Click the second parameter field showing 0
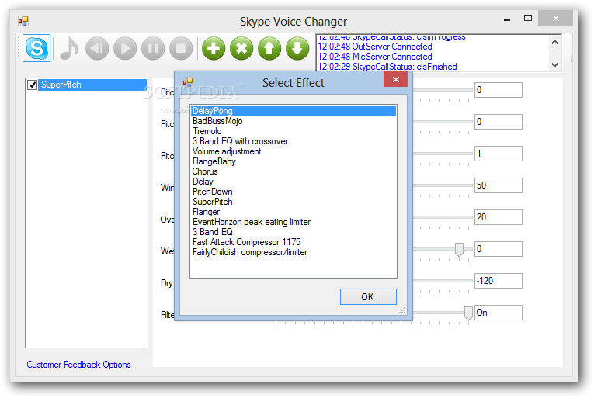 click(x=498, y=122)
